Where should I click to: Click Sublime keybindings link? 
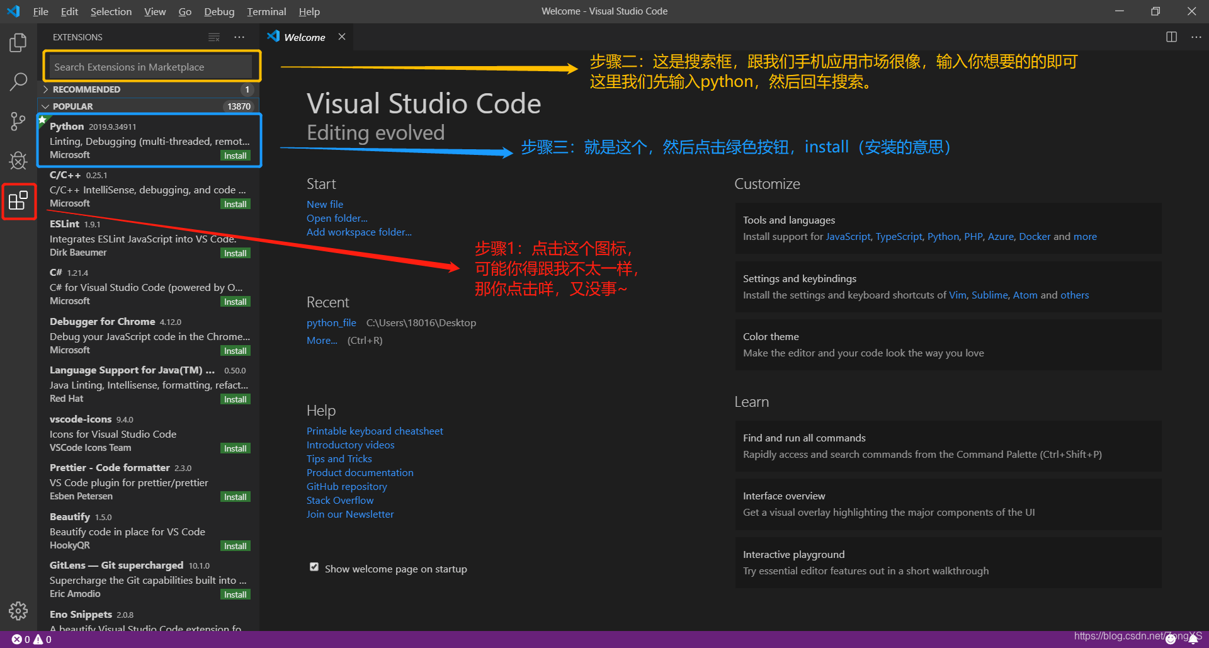pos(989,295)
